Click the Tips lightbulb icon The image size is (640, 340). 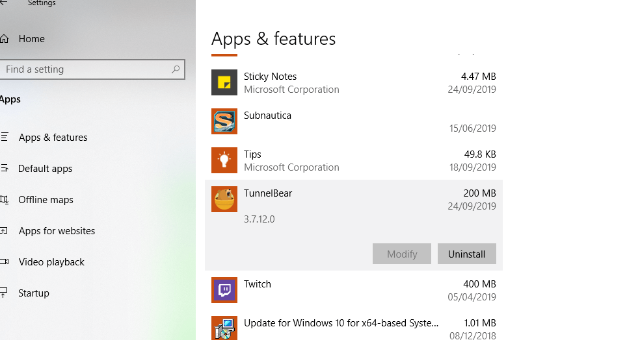[x=224, y=160]
